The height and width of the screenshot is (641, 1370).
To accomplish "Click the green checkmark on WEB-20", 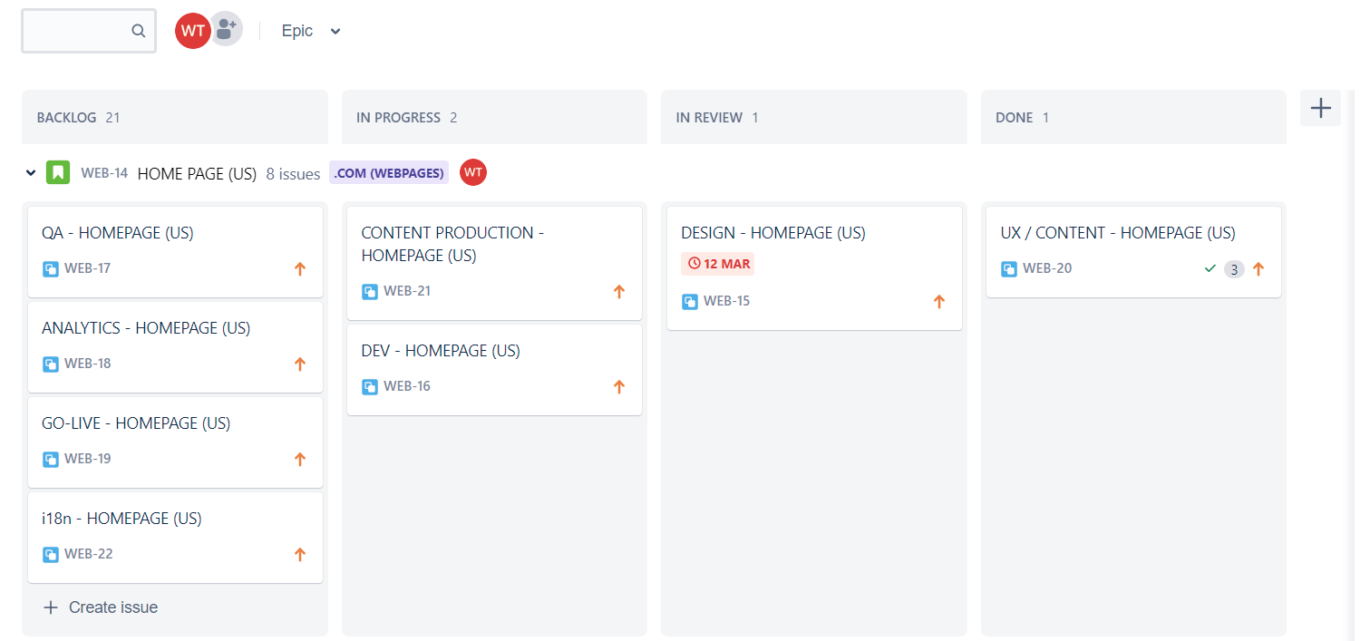I will [1210, 268].
